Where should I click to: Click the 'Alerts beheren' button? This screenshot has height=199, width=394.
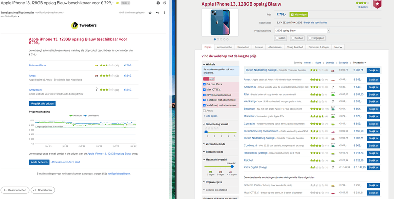39,162
